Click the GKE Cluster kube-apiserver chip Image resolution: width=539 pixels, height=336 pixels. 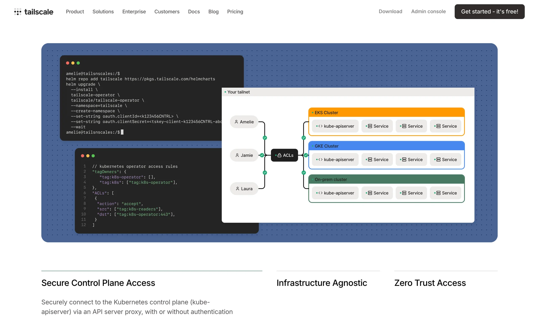point(335,160)
